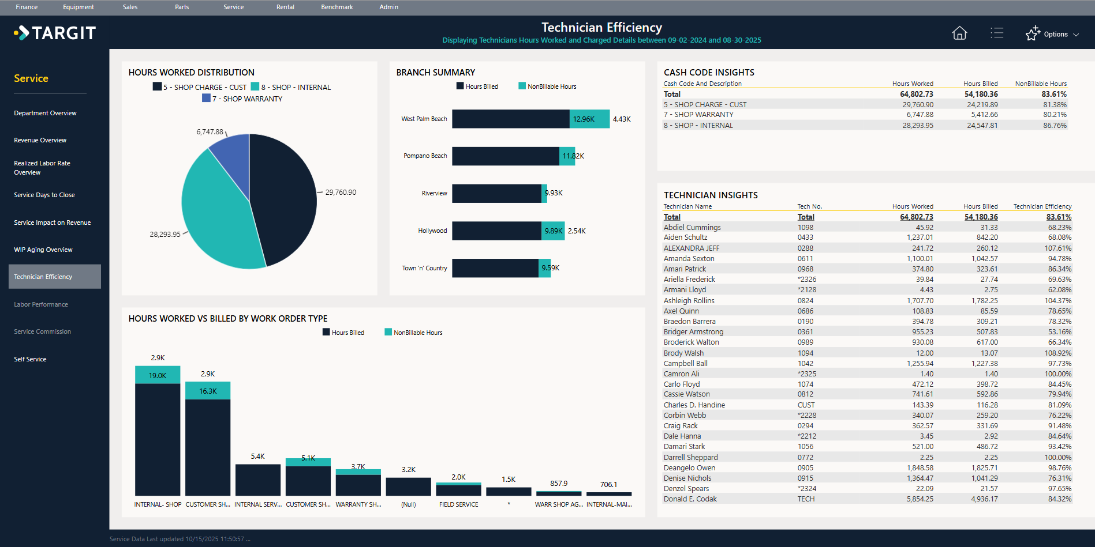Toggle the Hours Billed legend in Branch Summary
The width and height of the screenshot is (1095, 547).
tap(477, 86)
